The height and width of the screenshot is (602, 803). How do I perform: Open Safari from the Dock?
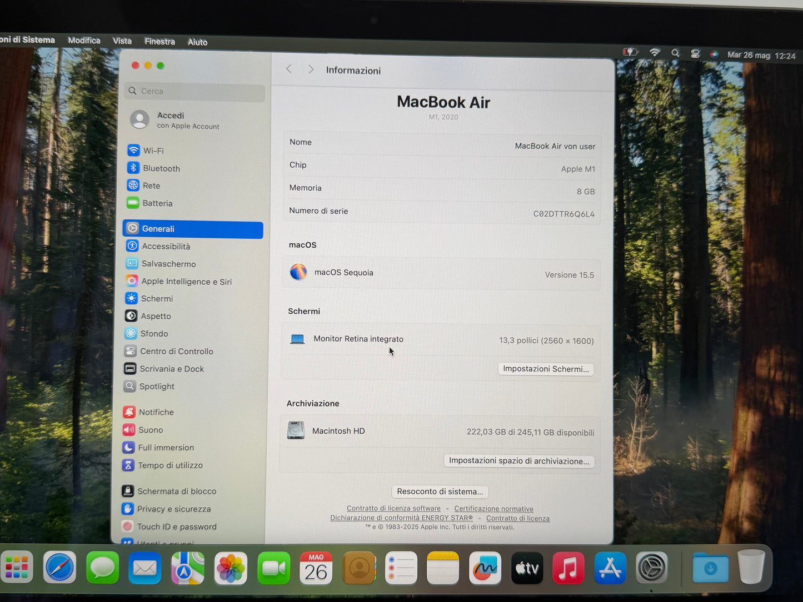[x=59, y=568]
